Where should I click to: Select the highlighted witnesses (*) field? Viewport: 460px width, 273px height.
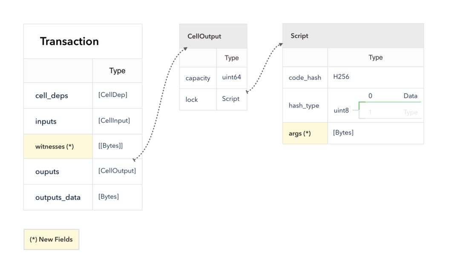(x=58, y=147)
